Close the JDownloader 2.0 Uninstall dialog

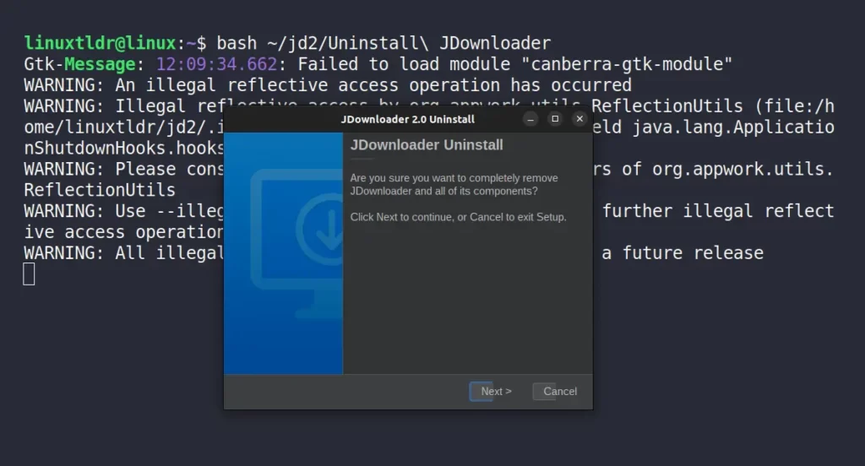tap(579, 119)
